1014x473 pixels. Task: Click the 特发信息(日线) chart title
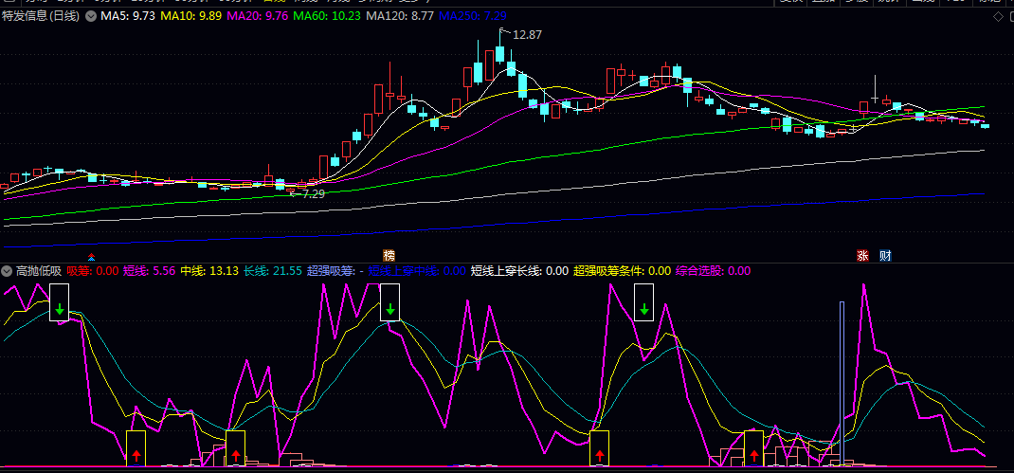(41, 17)
